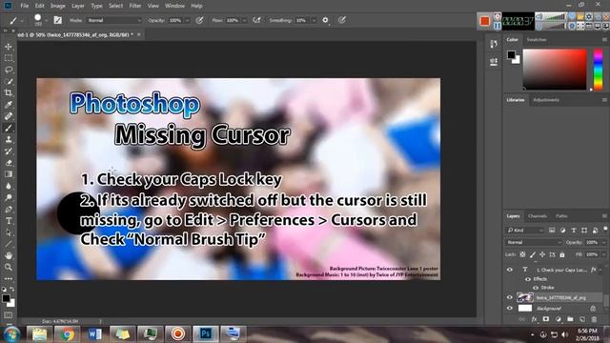Screen dimensions: 610x343
Task: Open the layer Opacity dropdown arrow
Action: [603, 242]
